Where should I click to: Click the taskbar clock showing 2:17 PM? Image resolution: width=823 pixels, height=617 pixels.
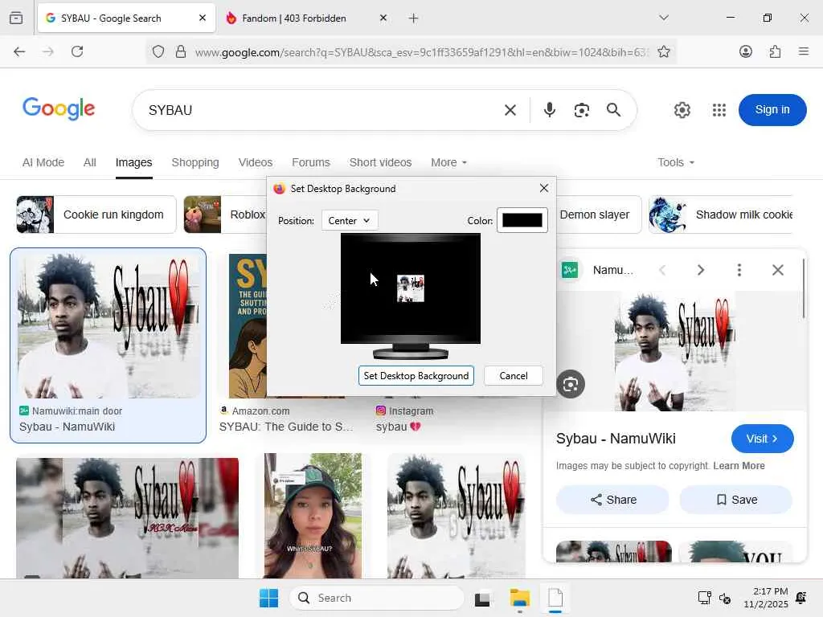(766, 598)
